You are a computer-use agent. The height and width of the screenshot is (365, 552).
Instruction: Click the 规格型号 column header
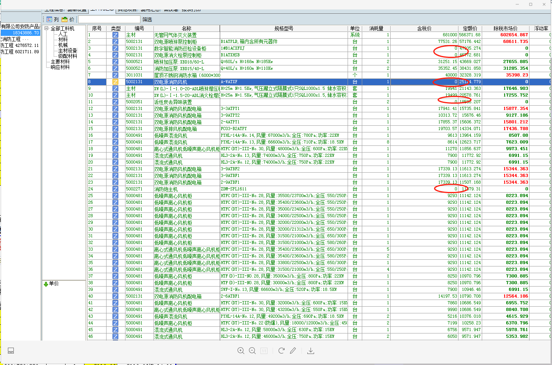[284, 28]
